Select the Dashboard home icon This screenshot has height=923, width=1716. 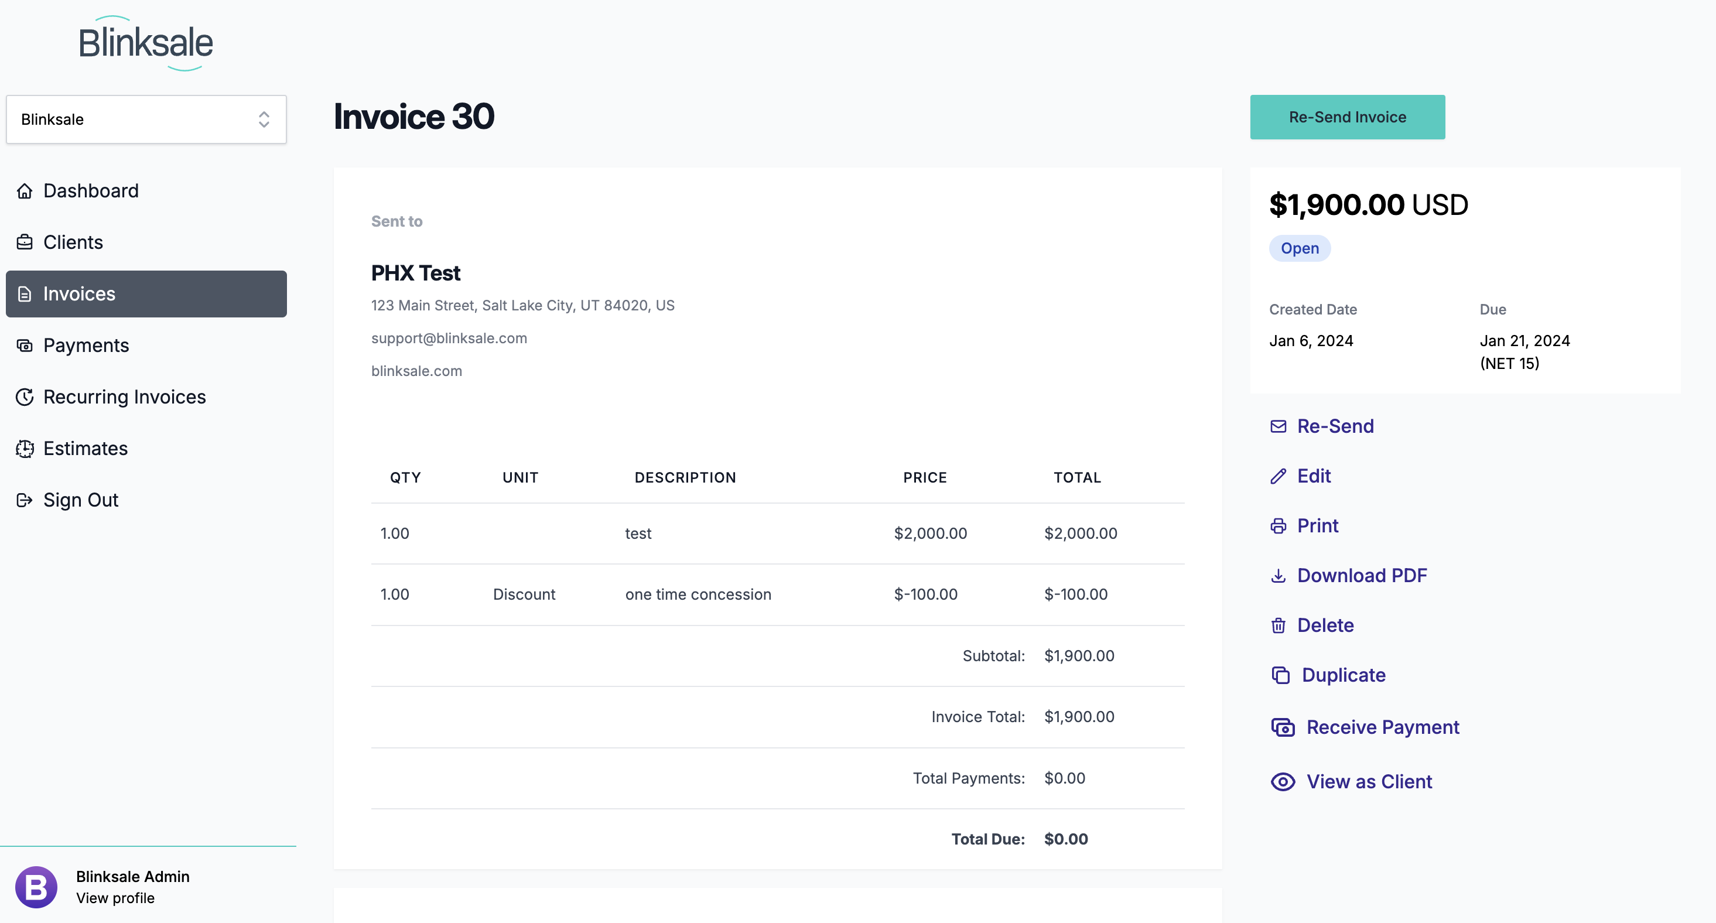(25, 191)
